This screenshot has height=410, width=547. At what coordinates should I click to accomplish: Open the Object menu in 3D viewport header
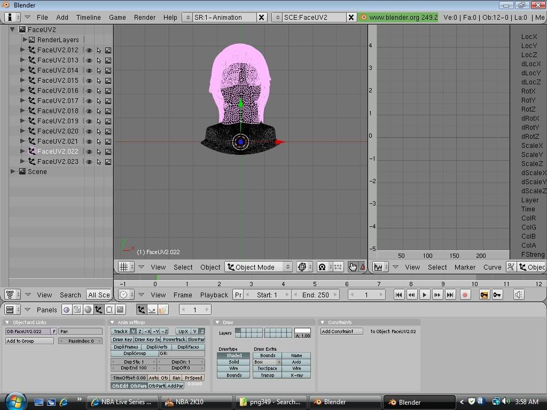[210, 267]
